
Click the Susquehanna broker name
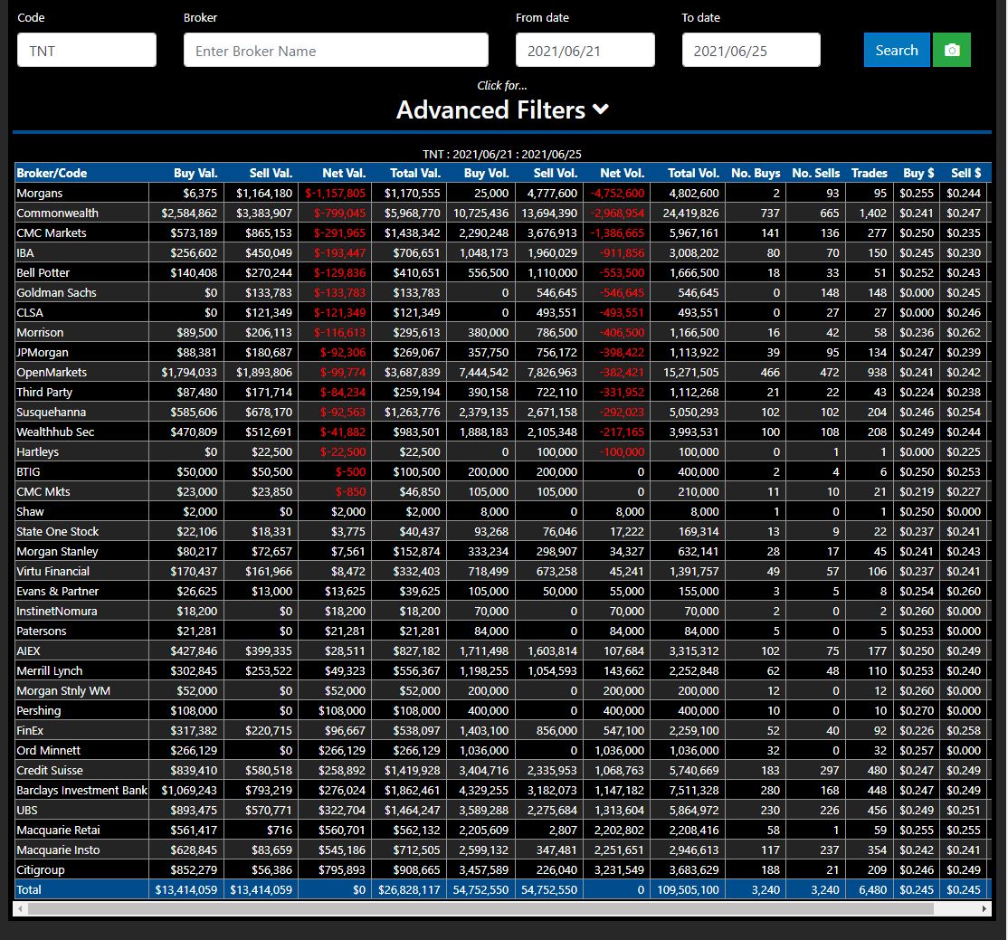(x=52, y=413)
